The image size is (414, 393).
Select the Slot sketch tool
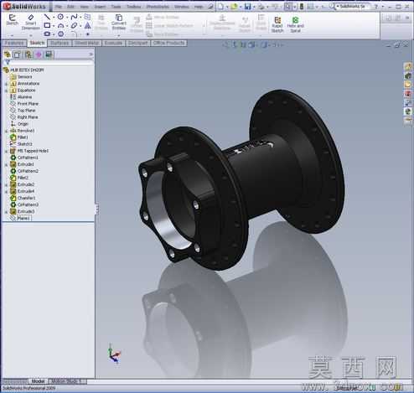[47, 34]
